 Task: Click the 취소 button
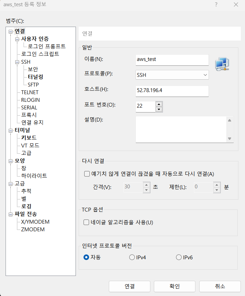click(x=220, y=286)
